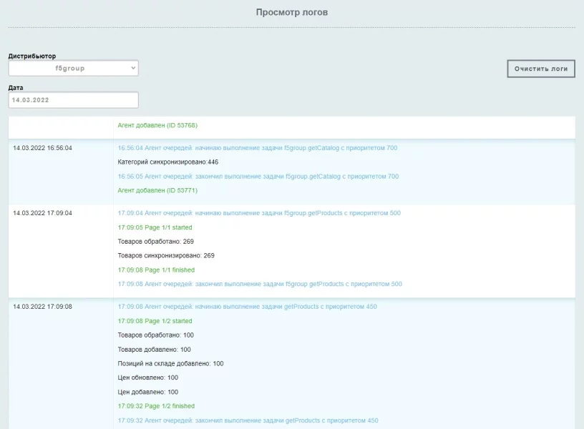Click the 16:56:04 getCatalog task start entry
The width and height of the screenshot is (584, 429).
click(x=257, y=148)
